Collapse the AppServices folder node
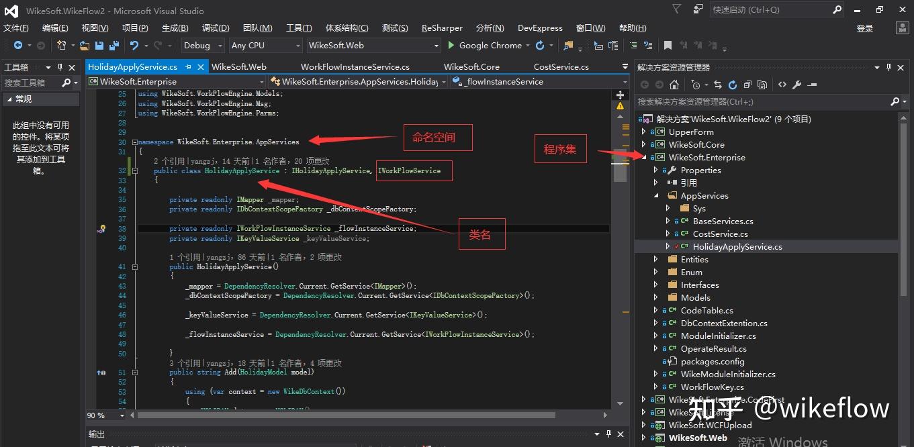914x447 pixels. point(656,195)
